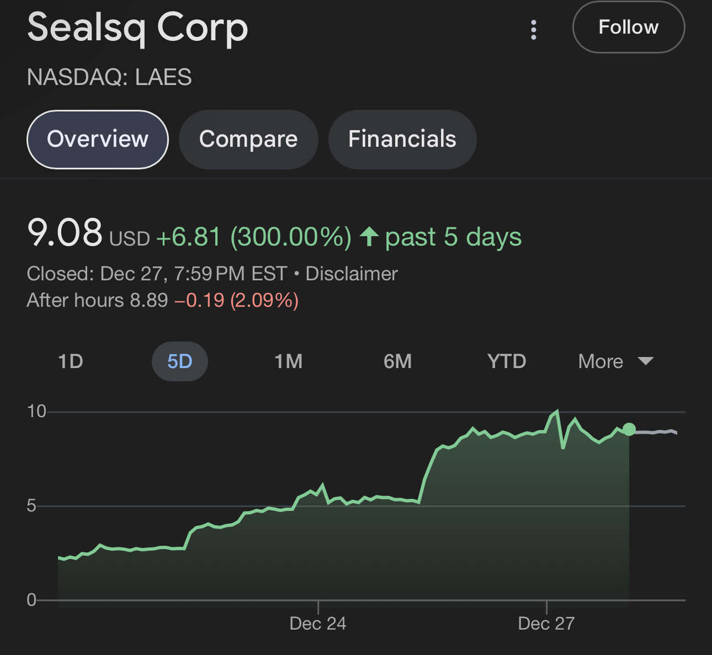Click the current price marker dot on chart

pos(630,429)
